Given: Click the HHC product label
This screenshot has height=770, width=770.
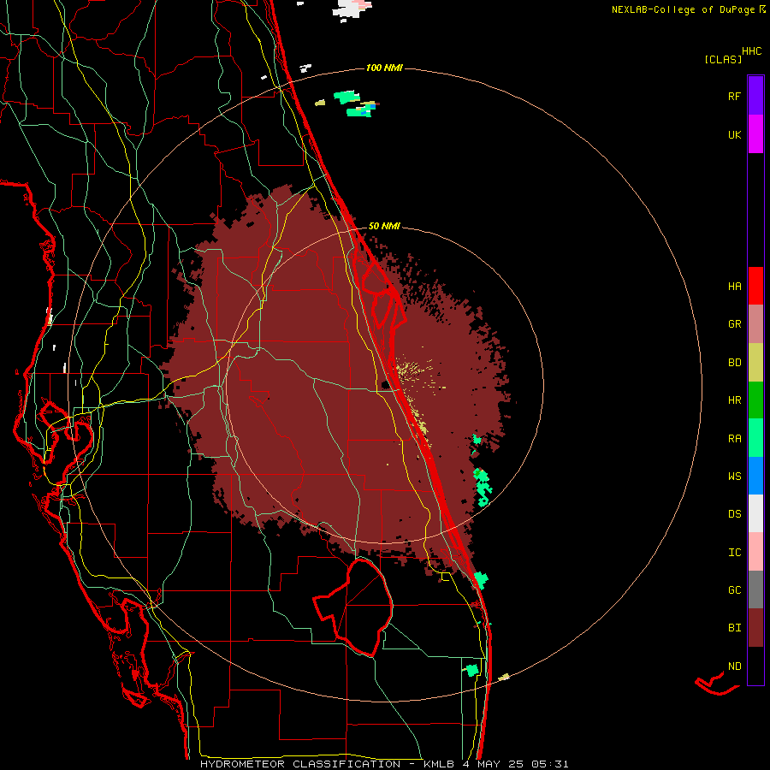Looking at the screenshot, I should 751,51.
